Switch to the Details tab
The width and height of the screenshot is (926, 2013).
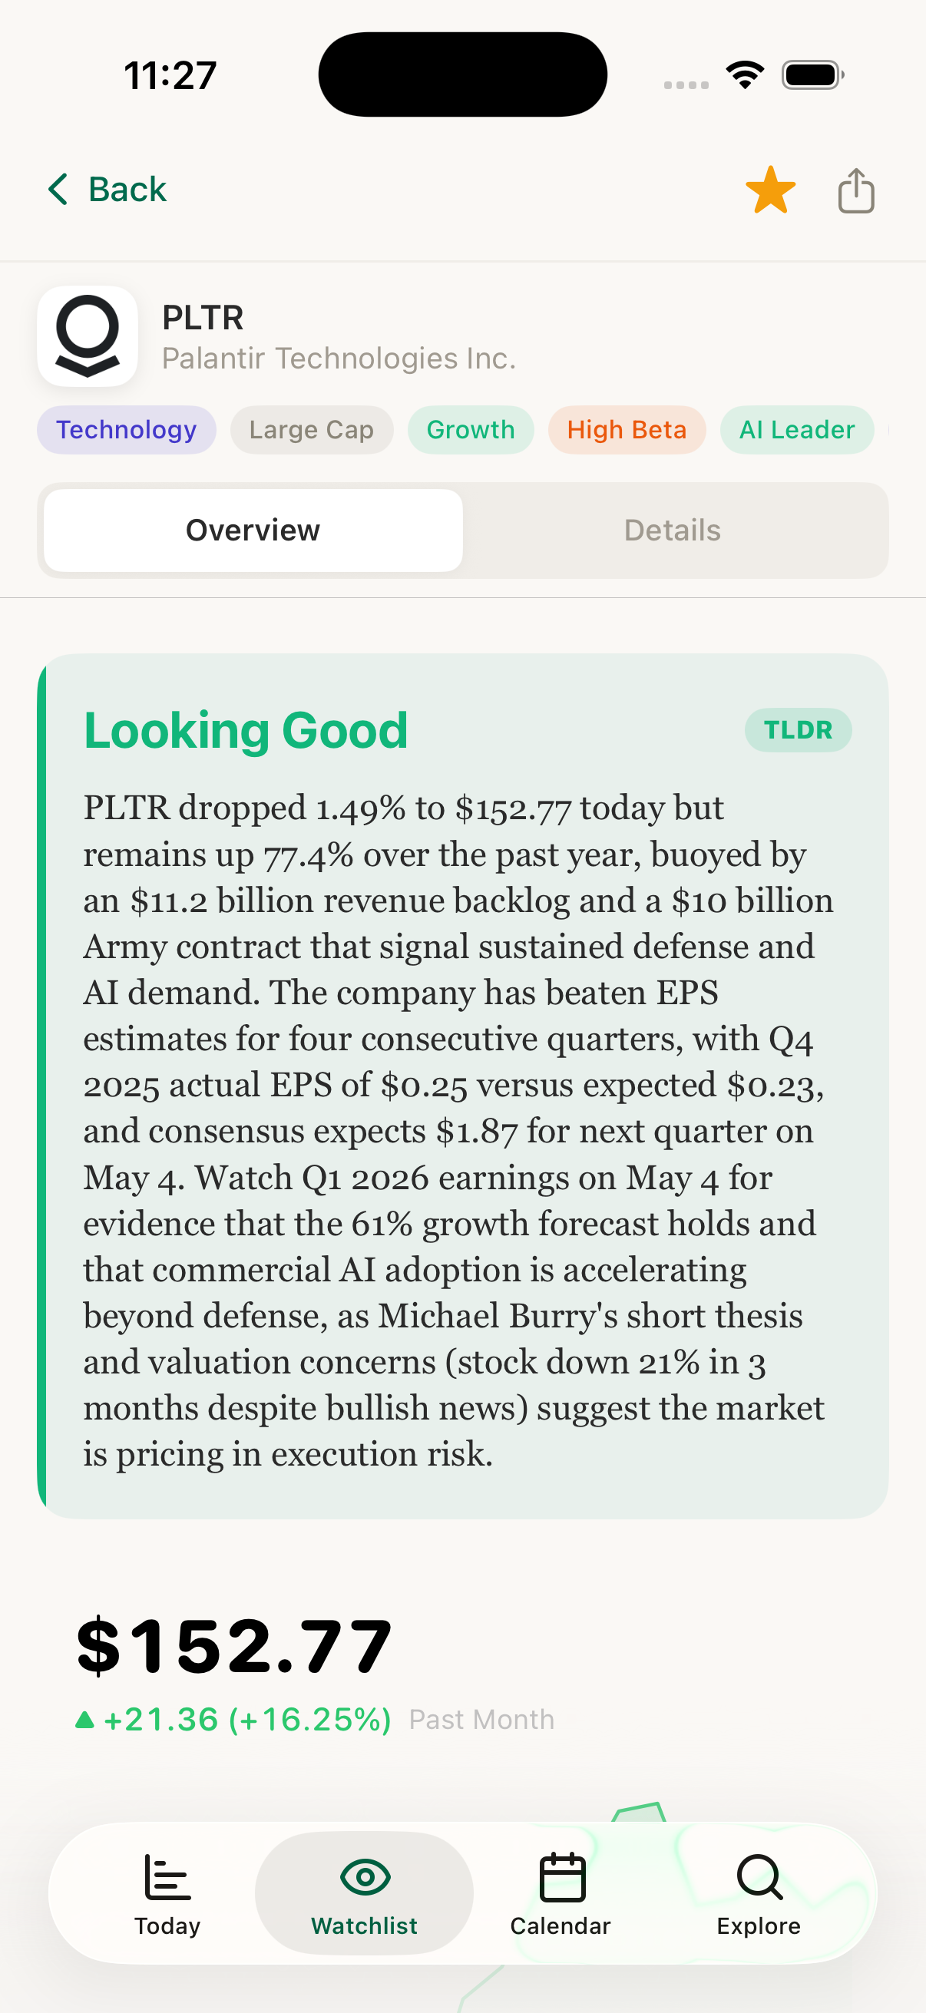tap(671, 529)
